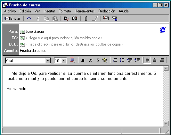Open the Herramientas menu

coord(85,11)
